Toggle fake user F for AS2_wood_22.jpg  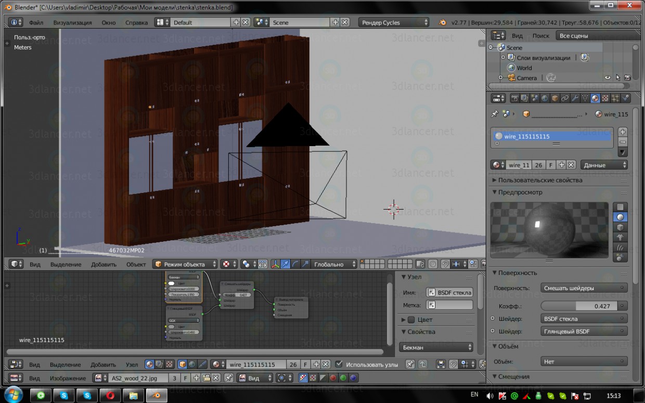[x=186, y=378]
